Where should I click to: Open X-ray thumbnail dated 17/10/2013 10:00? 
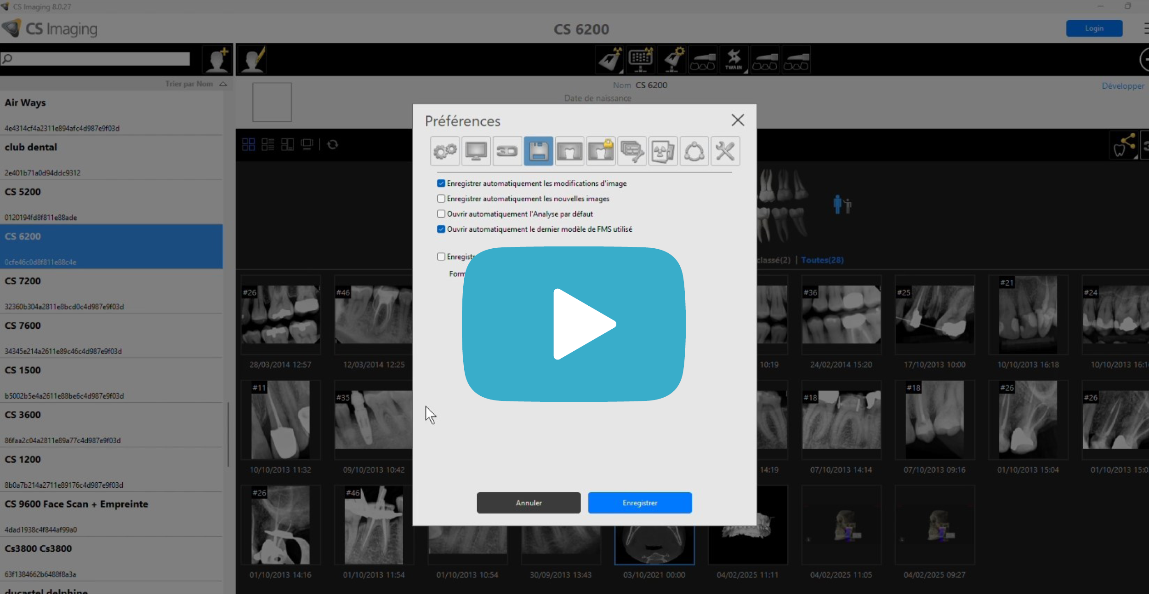[x=935, y=314]
